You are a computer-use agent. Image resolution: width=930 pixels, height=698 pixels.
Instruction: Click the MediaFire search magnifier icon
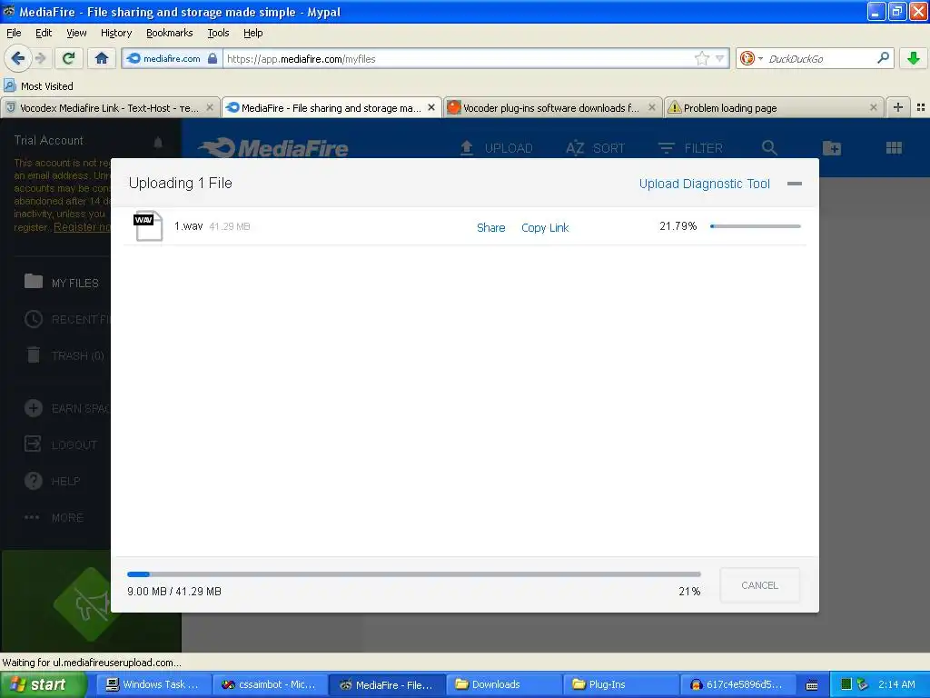pyautogui.click(x=769, y=148)
